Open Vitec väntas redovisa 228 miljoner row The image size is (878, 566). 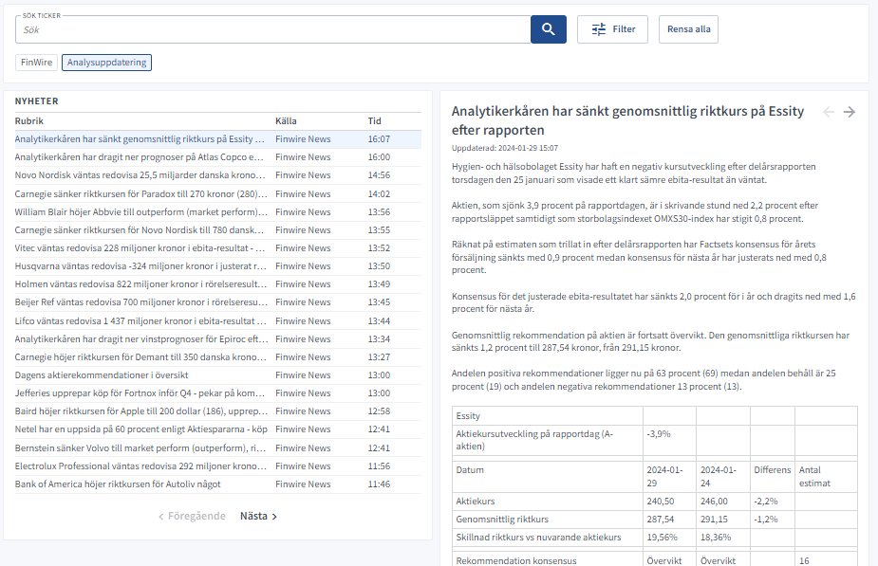coord(217,247)
